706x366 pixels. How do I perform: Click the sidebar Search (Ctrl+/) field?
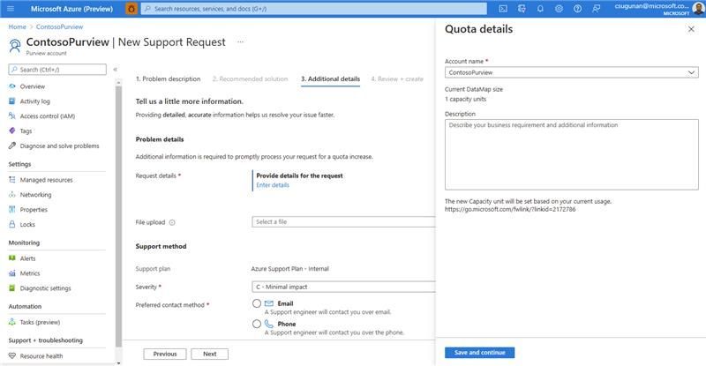[57, 70]
